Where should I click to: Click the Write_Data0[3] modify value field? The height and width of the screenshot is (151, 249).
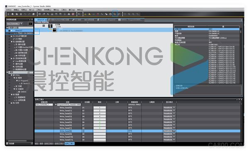click(x=100, y=117)
